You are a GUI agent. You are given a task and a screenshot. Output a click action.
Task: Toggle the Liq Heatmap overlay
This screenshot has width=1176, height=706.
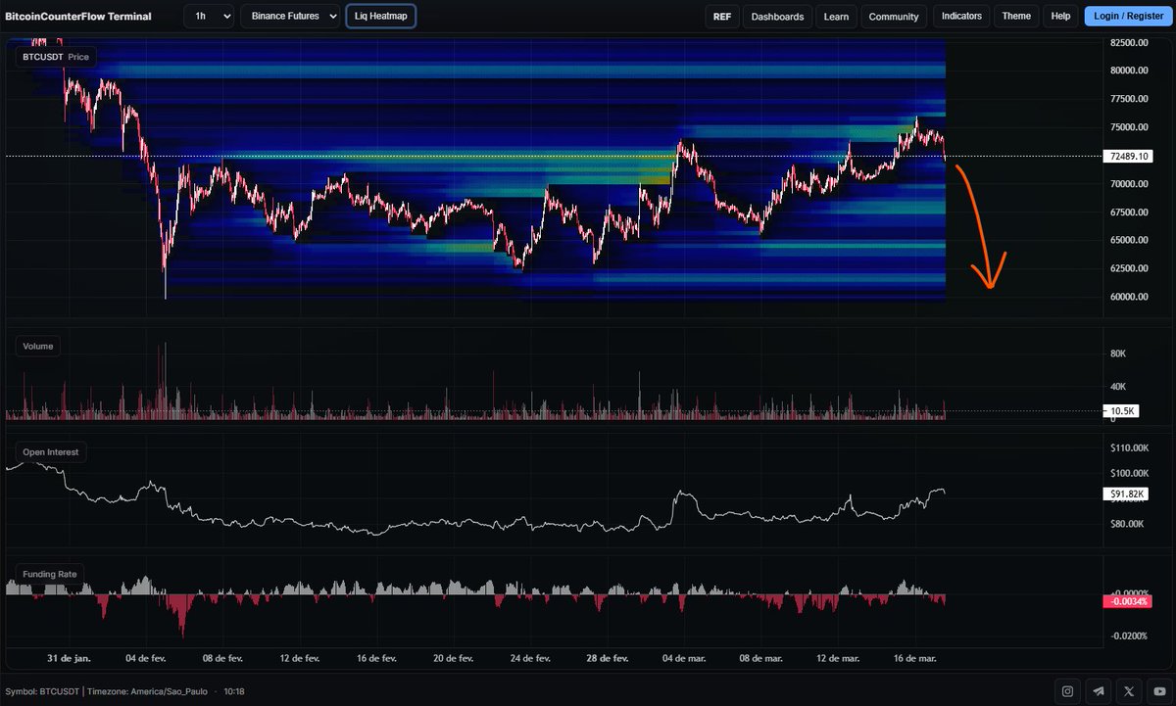381,16
